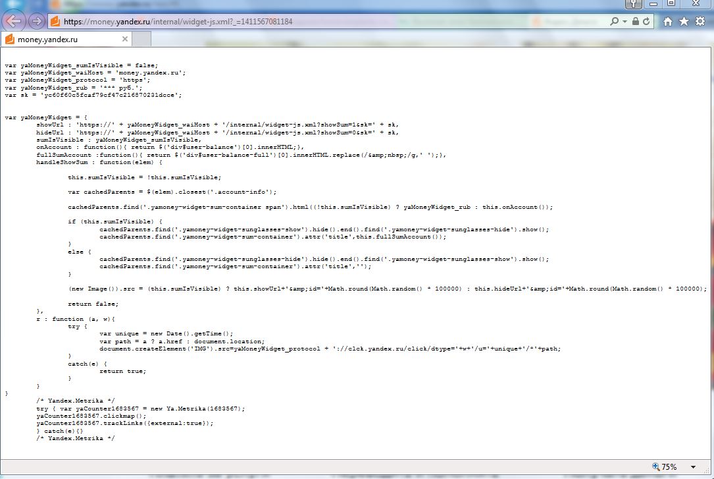Go back with the browser back arrow

(x=13, y=21)
